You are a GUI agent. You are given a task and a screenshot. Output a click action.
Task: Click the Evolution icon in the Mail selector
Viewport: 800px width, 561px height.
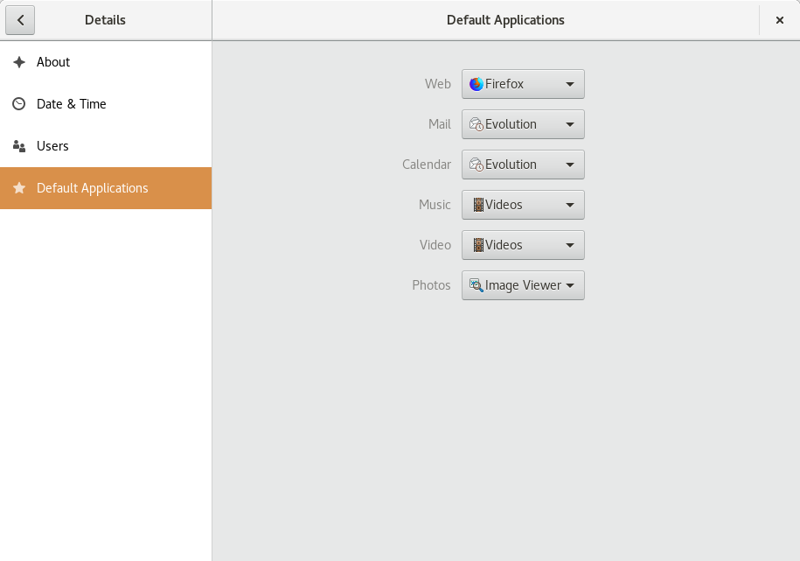477,124
